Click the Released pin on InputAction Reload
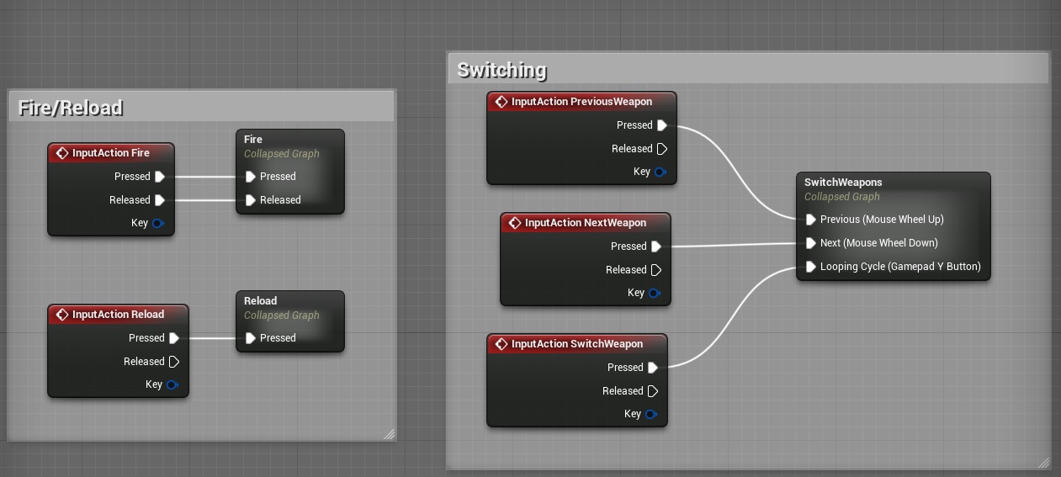1061x477 pixels. pyautogui.click(x=174, y=362)
